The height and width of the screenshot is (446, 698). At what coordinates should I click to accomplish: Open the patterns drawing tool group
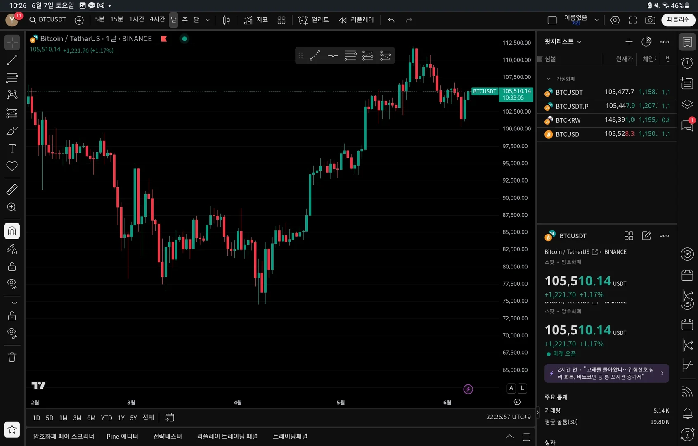coord(12,95)
